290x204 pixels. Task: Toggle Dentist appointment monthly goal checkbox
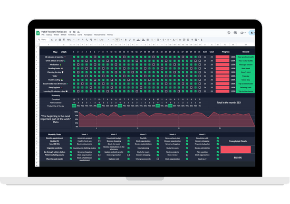point(71,138)
